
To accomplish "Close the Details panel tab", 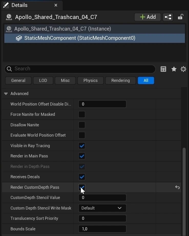I will tap(56, 5).
